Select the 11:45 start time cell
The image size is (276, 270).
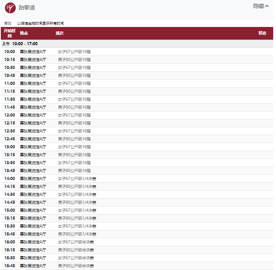click(x=10, y=107)
